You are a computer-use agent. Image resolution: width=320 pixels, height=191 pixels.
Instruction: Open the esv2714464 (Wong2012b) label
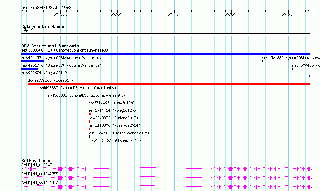pos(112,110)
